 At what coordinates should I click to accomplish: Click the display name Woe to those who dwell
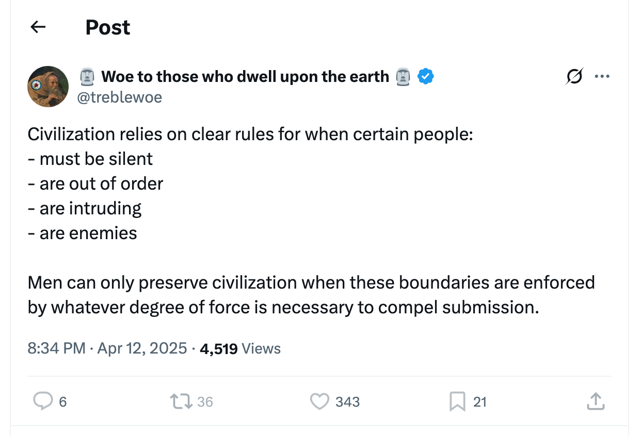point(246,76)
